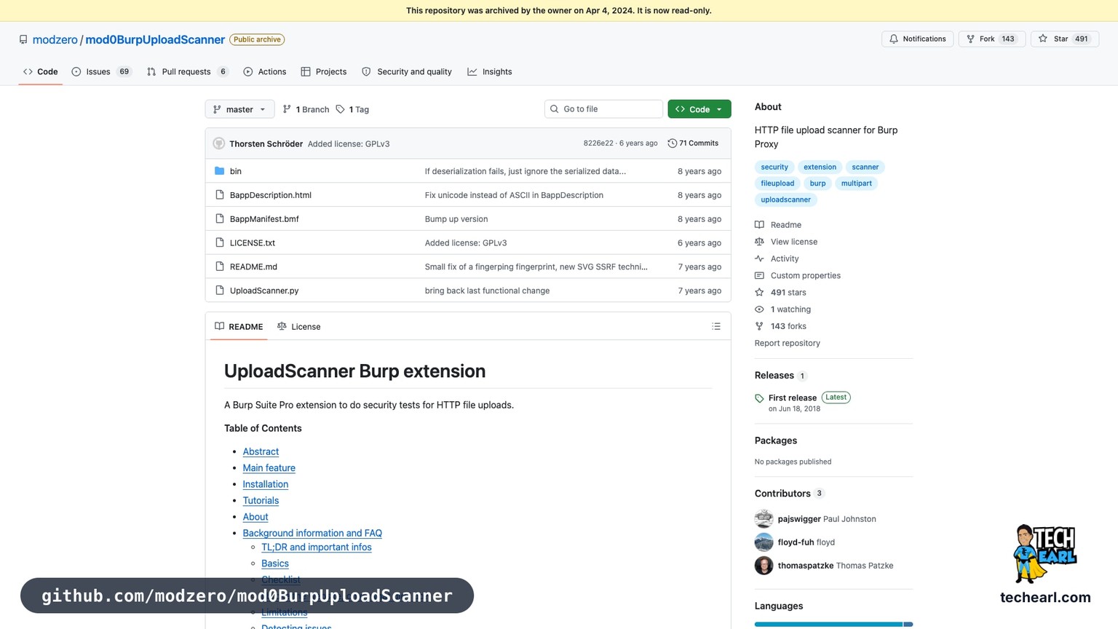1118x629 pixels.
Task: Open mod0BurpUploadScanner repository title link
Action: pos(155,39)
